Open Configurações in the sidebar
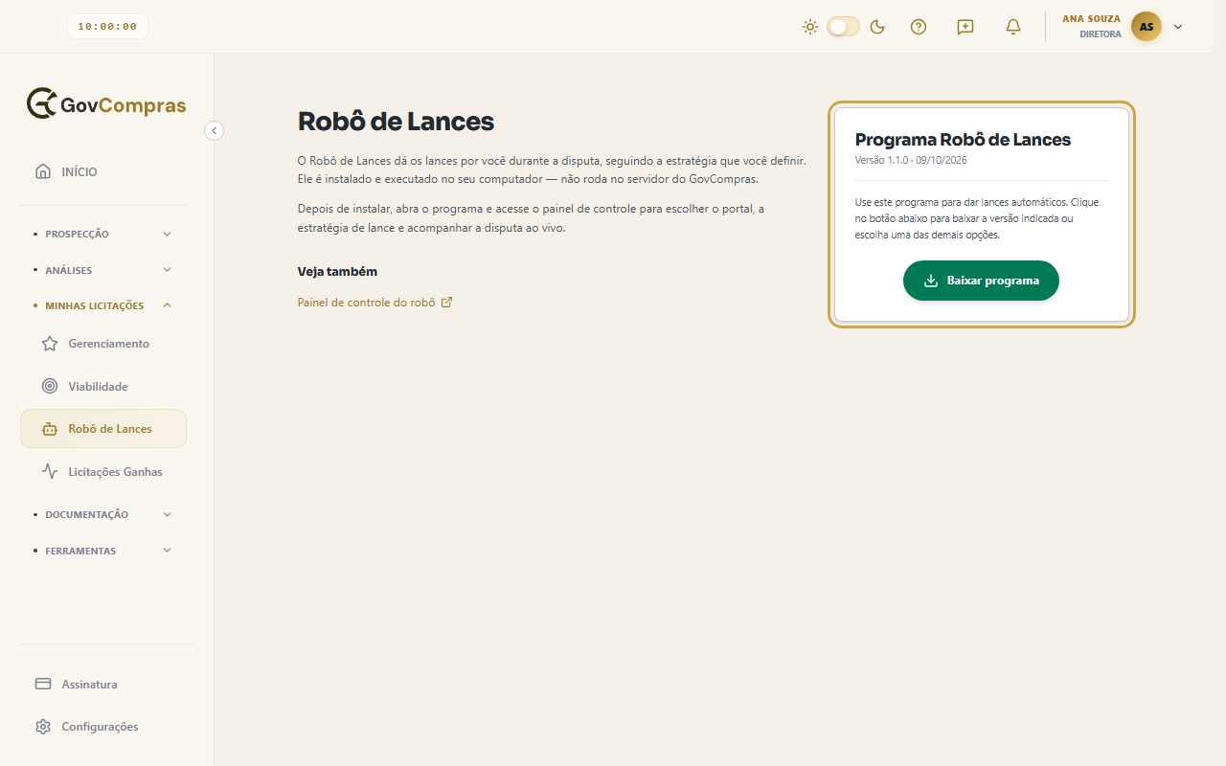 [106, 727]
